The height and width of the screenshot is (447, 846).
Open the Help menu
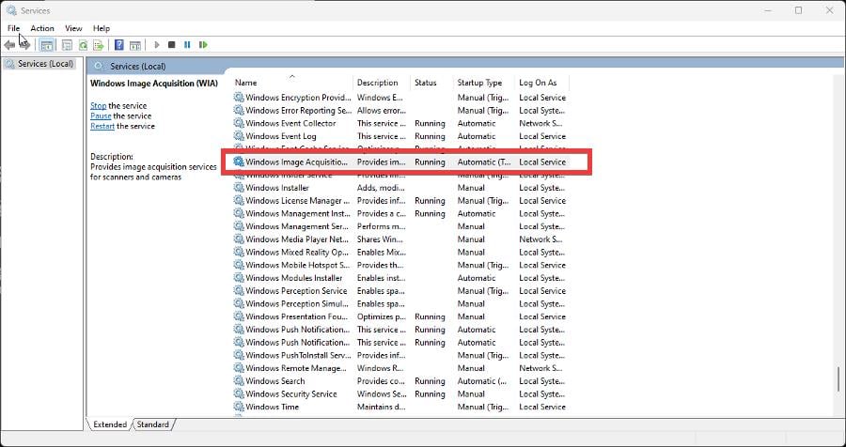tap(102, 28)
